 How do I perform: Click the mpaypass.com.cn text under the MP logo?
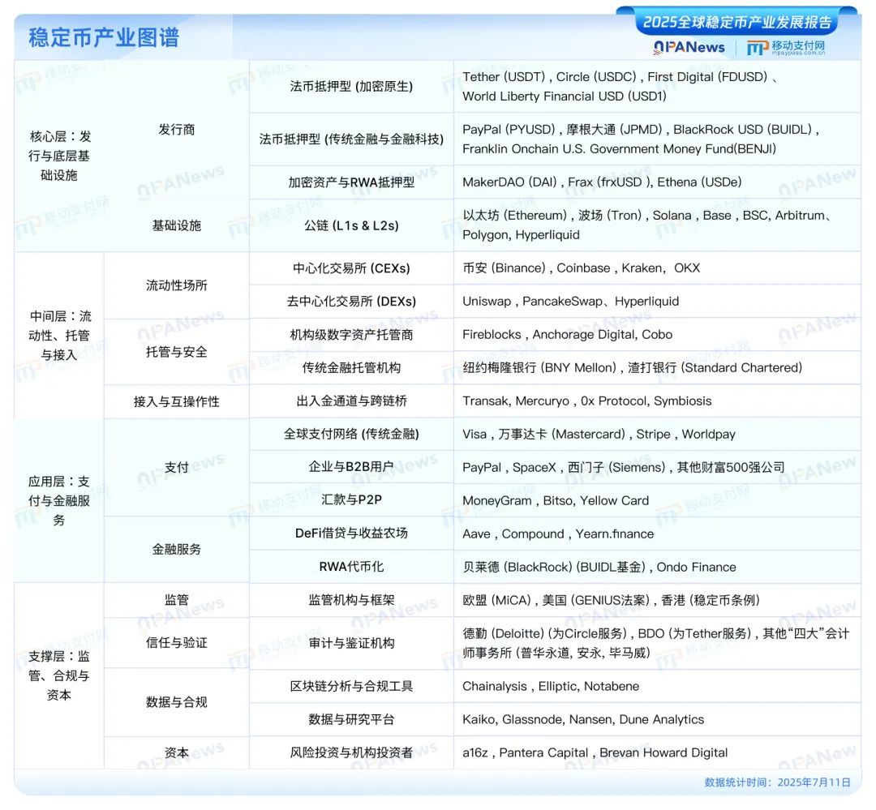(x=798, y=54)
